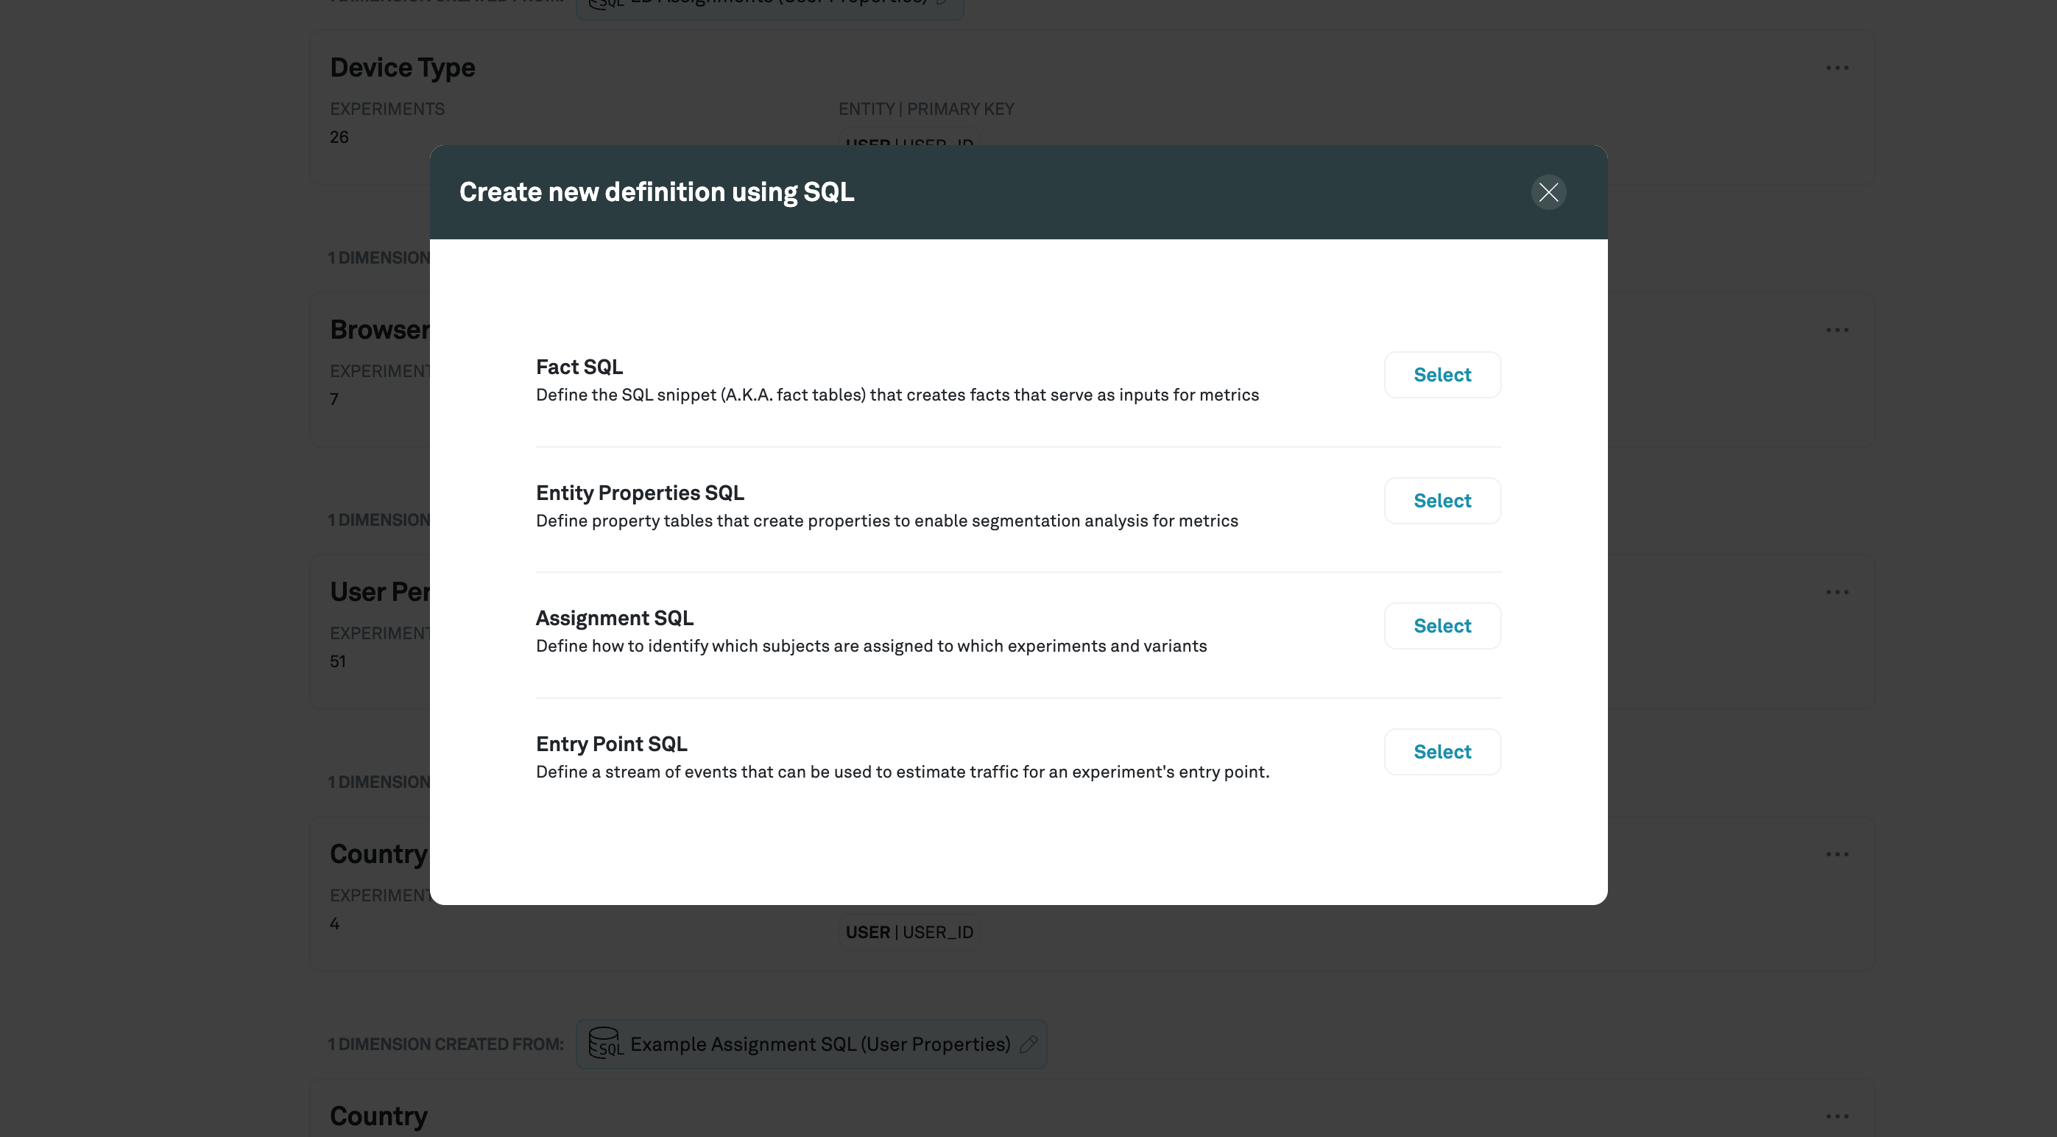Click the experiments count under Device Type

(x=339, y=136)
